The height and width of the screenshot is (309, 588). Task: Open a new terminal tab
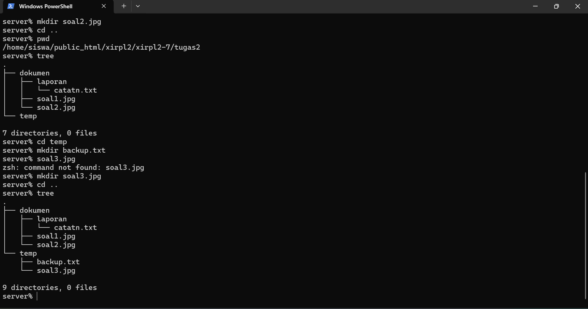coord(124,6)
